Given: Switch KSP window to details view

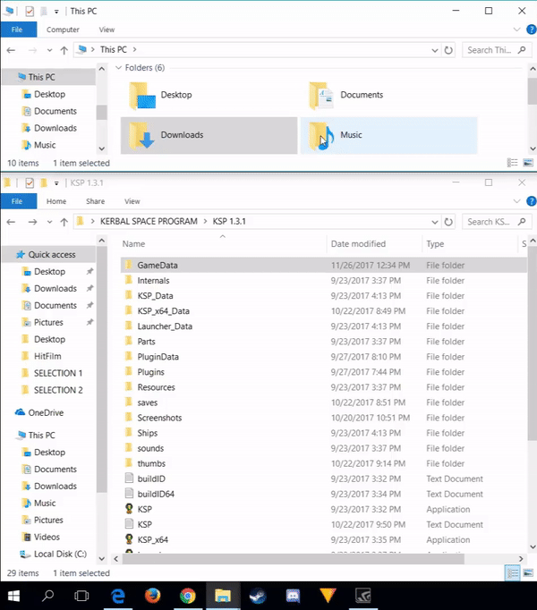Looking at the screenshot, I should [513, 573].
